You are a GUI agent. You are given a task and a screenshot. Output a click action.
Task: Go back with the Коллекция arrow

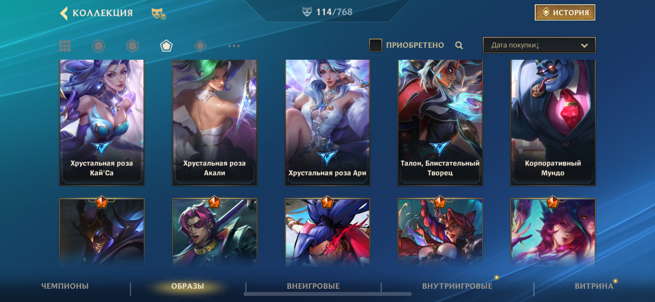[x=64, y=13]
